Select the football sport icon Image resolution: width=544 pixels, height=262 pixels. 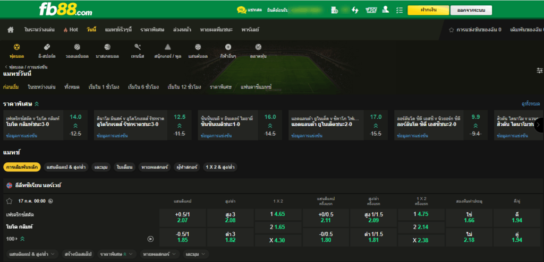coord(16,47)
